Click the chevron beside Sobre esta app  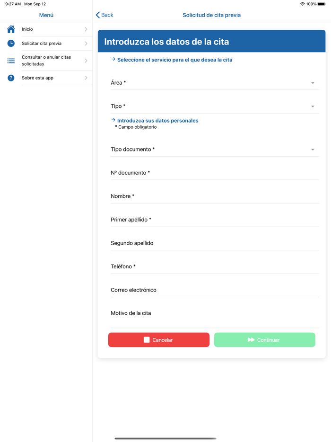point(86,78)
